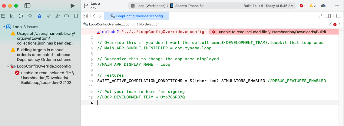This screenshot has height=126, width=344.
Task: Select the LoopConfigOverride.xcconfig editor tab
Action: [137, 16]
